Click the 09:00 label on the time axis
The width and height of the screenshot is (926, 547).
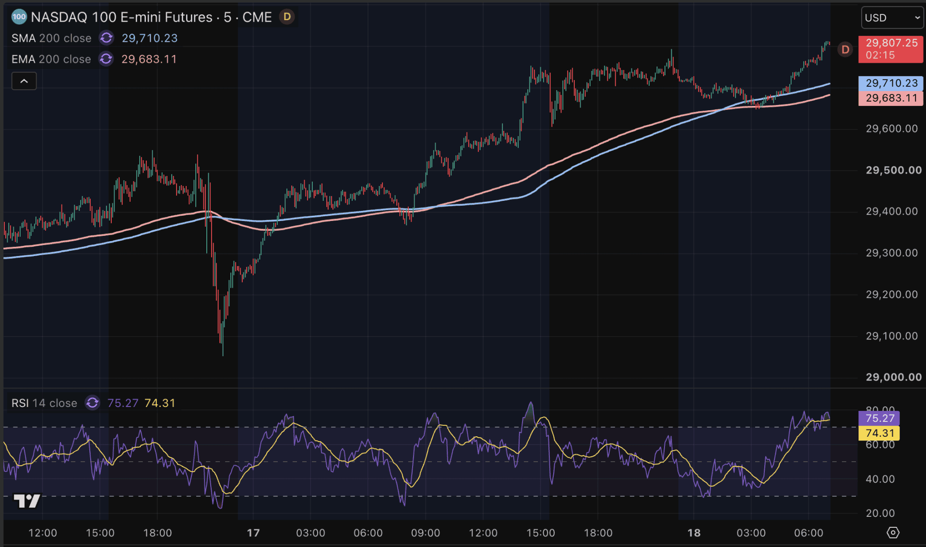426,533
